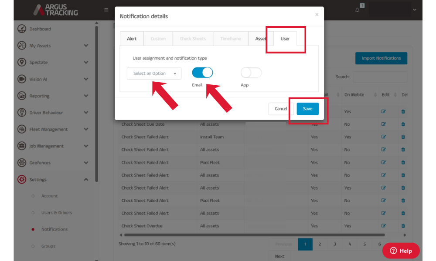Screen dimensions: 436x261
Task: Expand the Vision AI menu chevron
Action: point(86,79)
